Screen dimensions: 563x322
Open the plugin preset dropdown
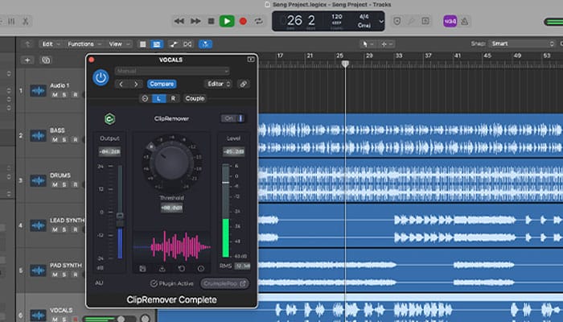coord(172,71)
